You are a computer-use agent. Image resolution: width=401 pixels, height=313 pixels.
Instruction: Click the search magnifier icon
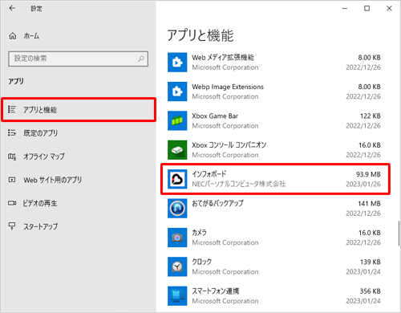(x=141, y=59)
